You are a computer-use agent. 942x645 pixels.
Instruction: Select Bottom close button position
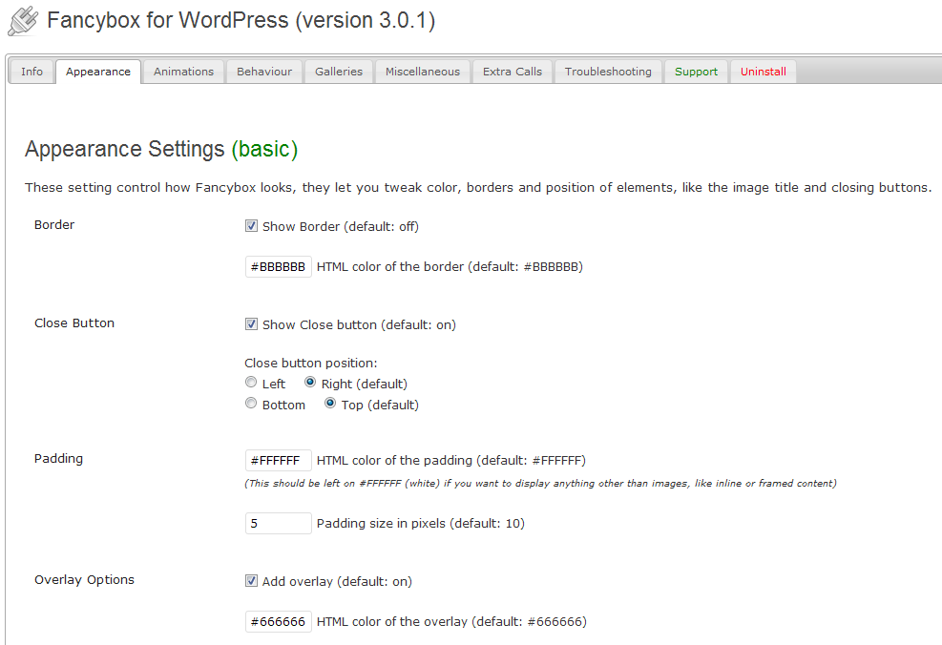pos(251,404)
